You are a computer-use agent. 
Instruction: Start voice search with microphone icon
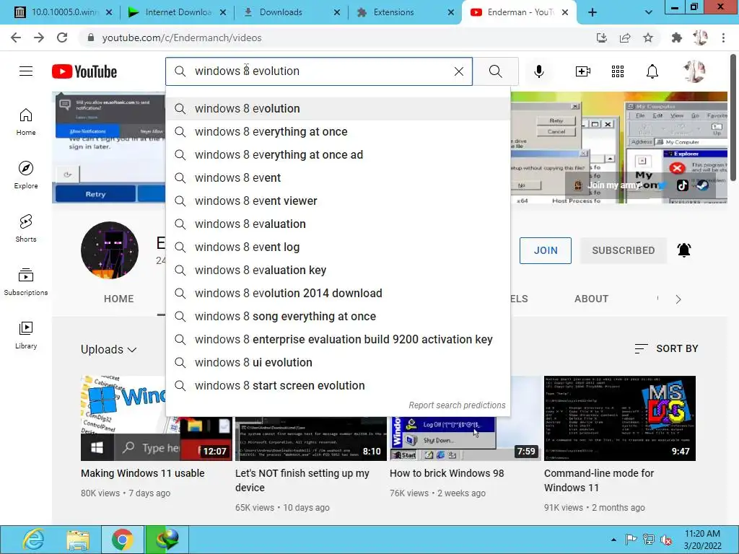[538, 71]
